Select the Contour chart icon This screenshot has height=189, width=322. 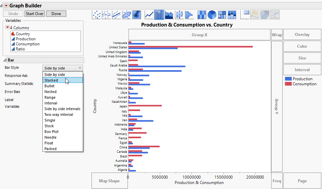pos(136,14)
